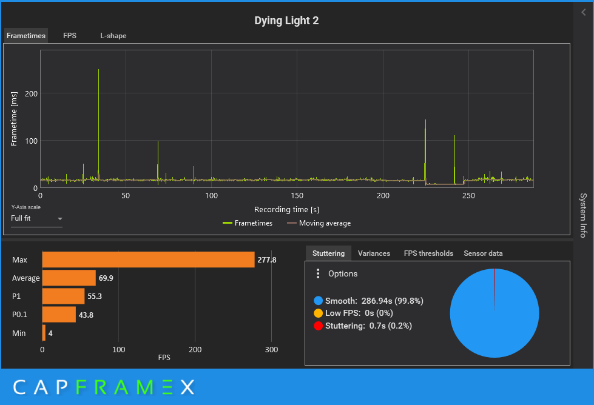
Task: Click the P1 orange bar
Action: coord(63,296)
